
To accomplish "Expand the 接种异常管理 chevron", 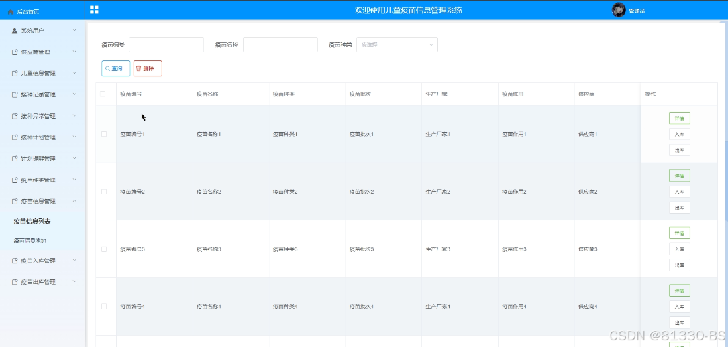I will [74, 116].
